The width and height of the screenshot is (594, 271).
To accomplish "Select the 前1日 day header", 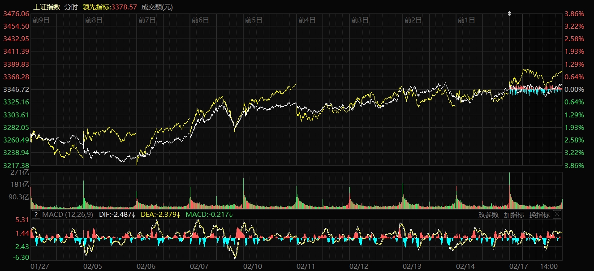I will coord(466,20).
